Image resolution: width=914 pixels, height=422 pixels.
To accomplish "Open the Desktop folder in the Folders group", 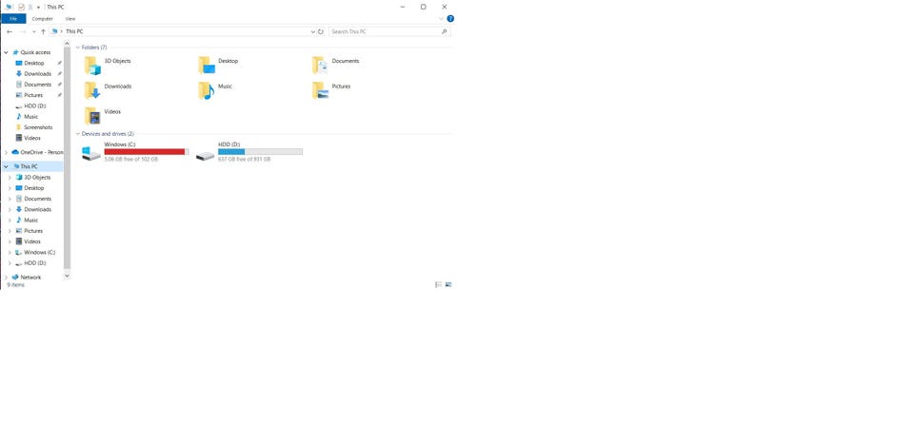I will [x=219, y=66].
